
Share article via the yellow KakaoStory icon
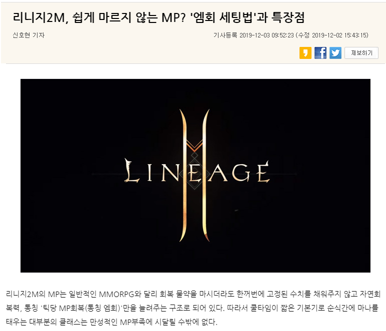305,53
